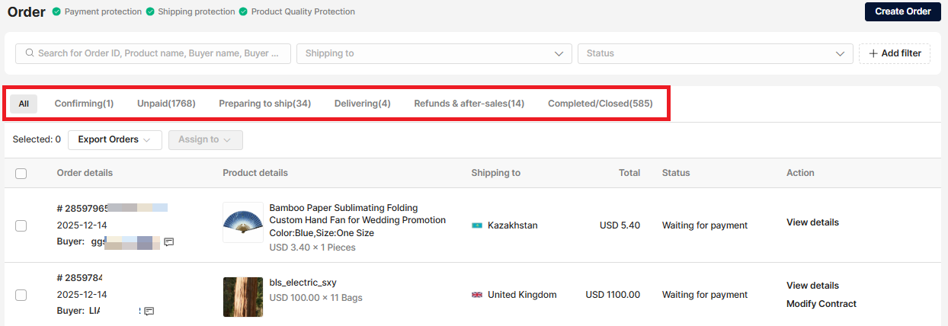This screenshot has height=326, width=948.
Task: Toggle the select-all orders checkbox
Action: [21, 174]
